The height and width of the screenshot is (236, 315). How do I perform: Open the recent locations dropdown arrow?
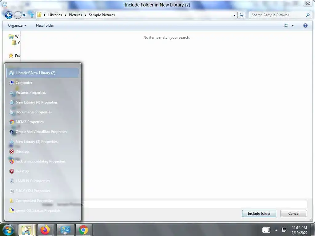click(x=24, y=15)
